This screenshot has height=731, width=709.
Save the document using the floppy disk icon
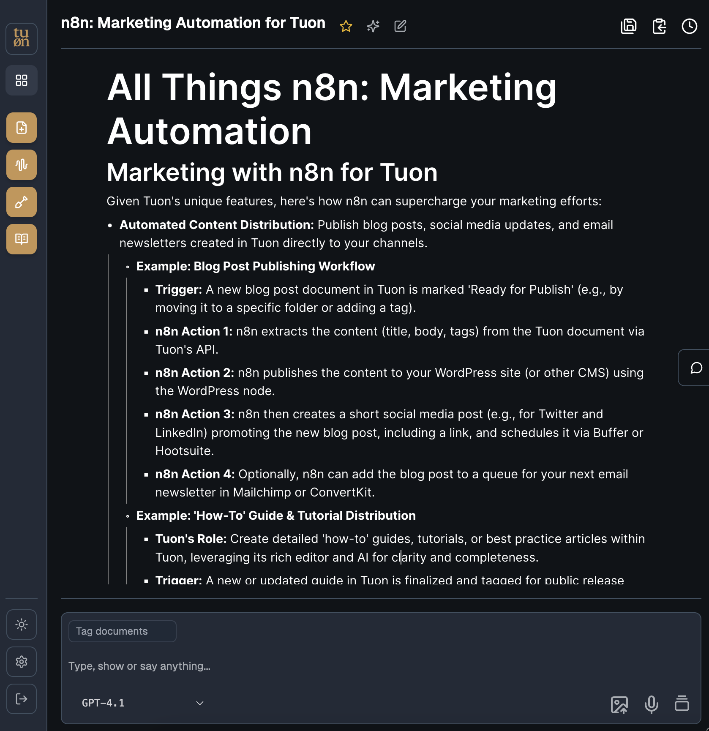(x=629, y=26)
